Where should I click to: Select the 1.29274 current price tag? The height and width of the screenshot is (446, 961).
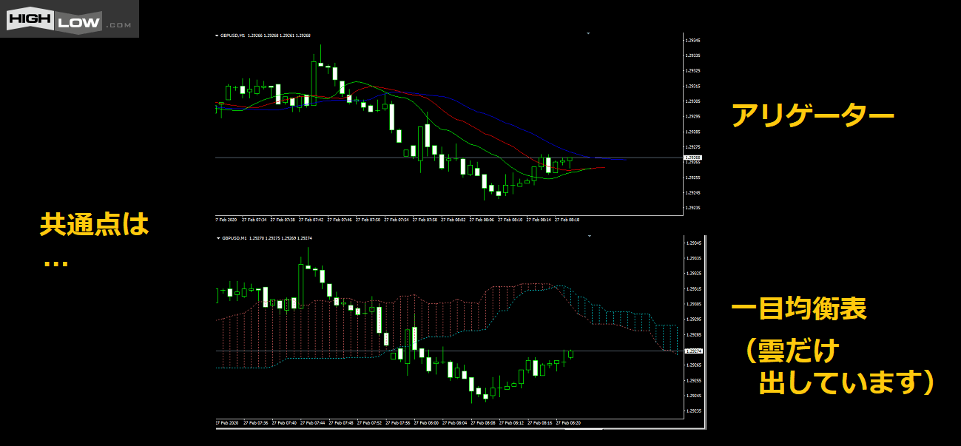pos(695,351)
